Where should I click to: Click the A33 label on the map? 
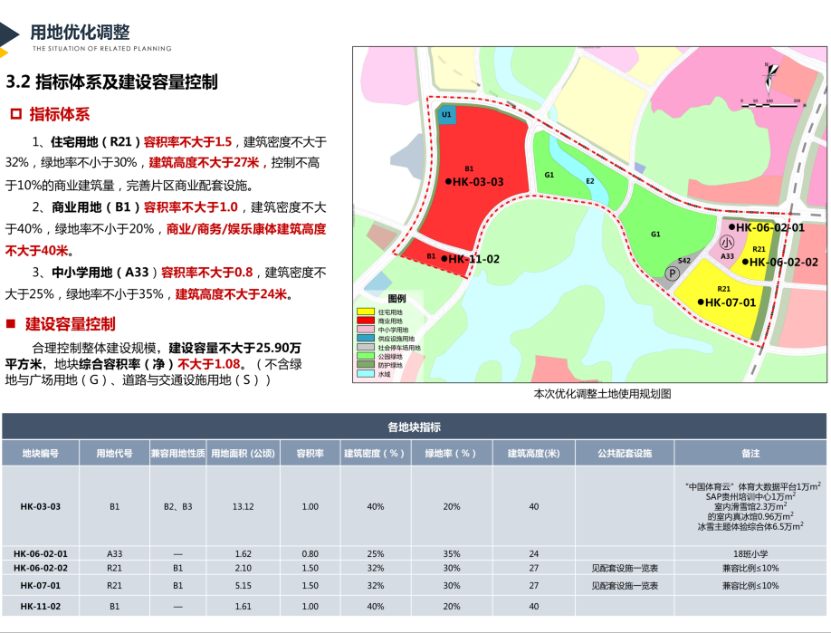click(x=727, y=256)
